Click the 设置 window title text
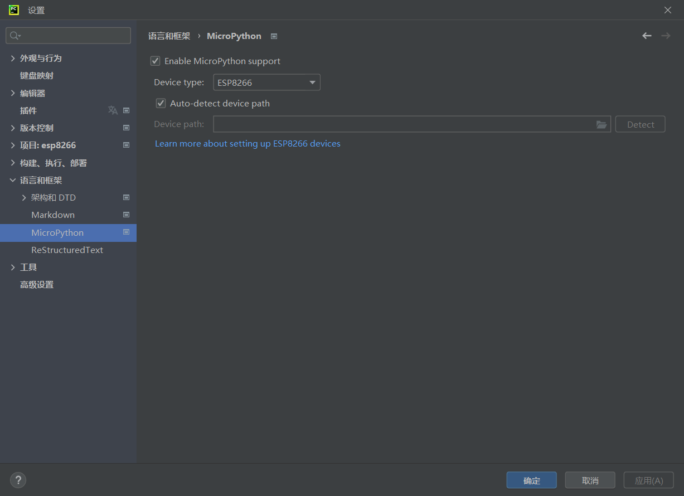684x496 pixels. (x=36, y=10)
